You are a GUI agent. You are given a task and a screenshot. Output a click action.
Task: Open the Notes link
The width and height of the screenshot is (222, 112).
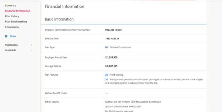pyautogui.click(x=13, y=36)
